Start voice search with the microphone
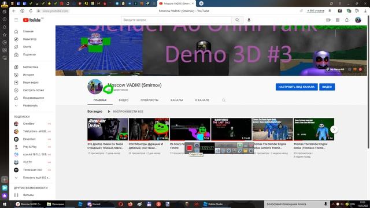Viewport: 370px width, 208px height. pos(249,20)
